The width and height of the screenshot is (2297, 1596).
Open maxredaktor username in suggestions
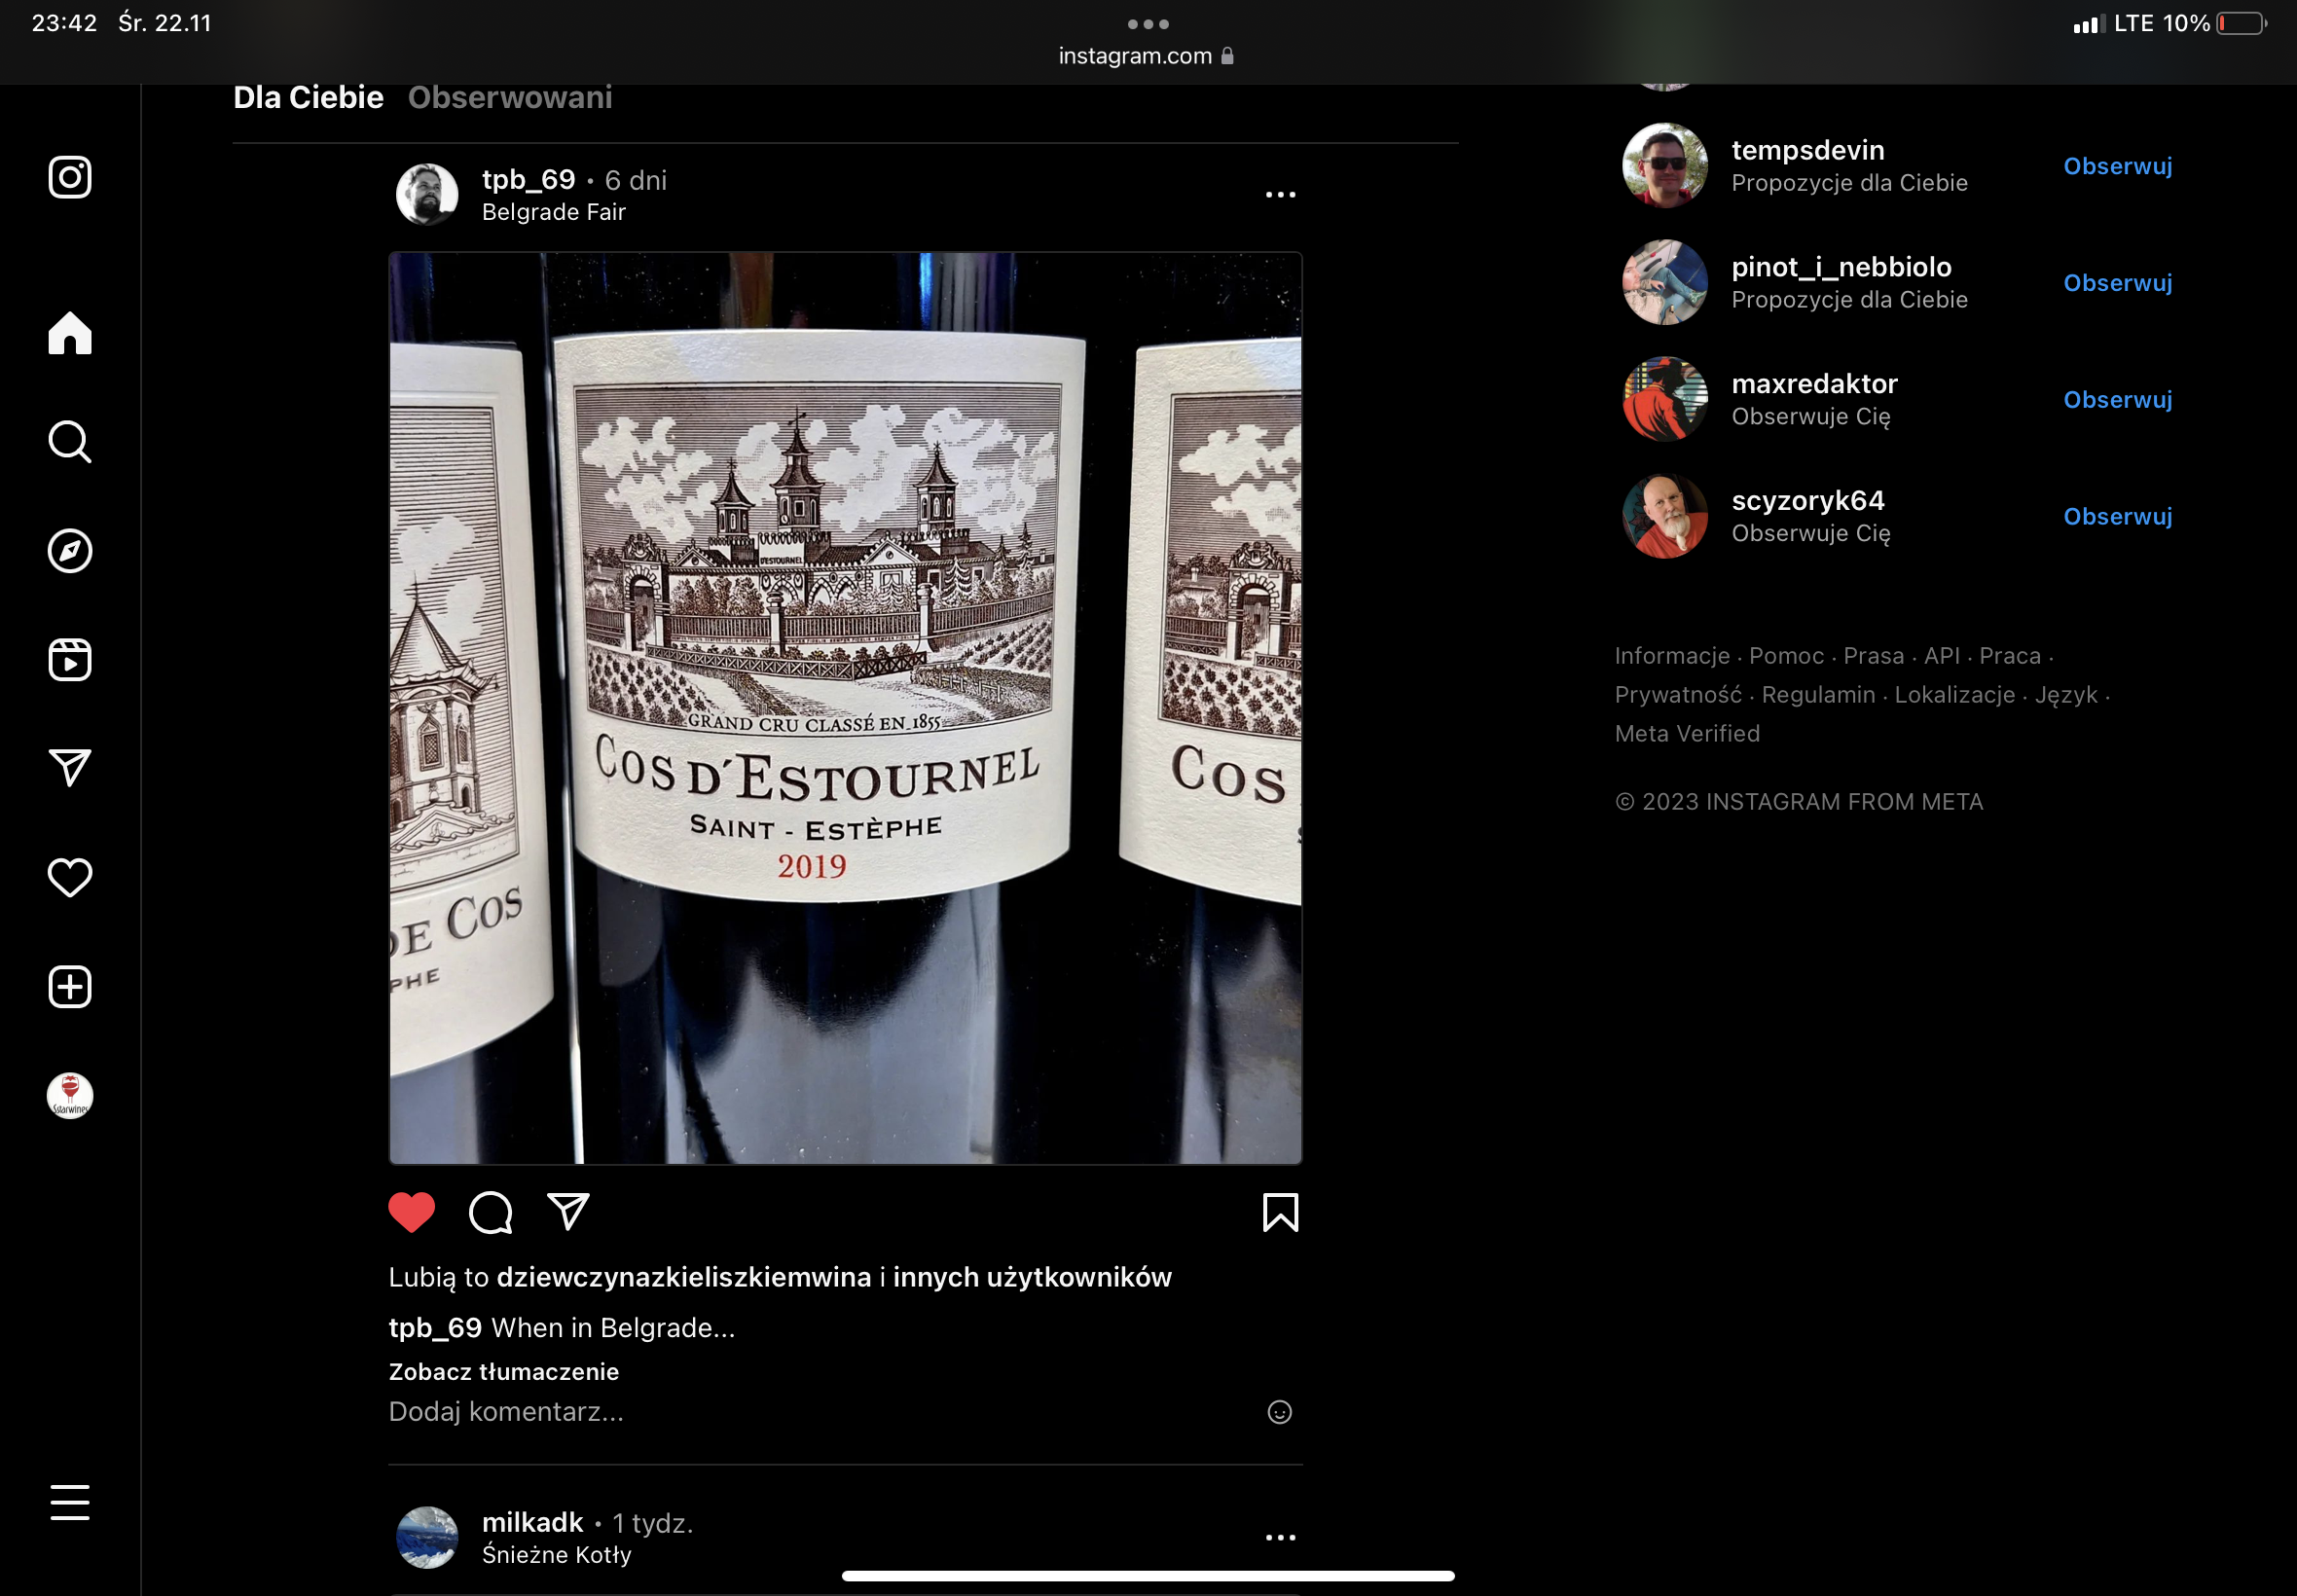tap(1814, 384)
